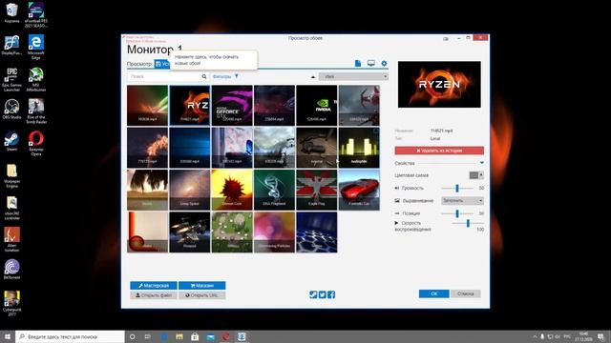
Task: Click the OK button
Action: (x=434, y=294)
